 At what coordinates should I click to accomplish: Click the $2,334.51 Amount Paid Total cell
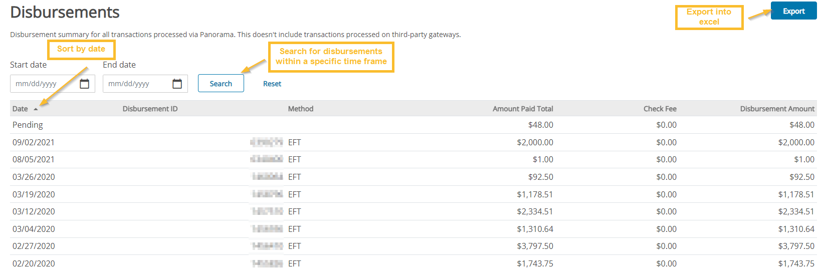coord(535,211)
